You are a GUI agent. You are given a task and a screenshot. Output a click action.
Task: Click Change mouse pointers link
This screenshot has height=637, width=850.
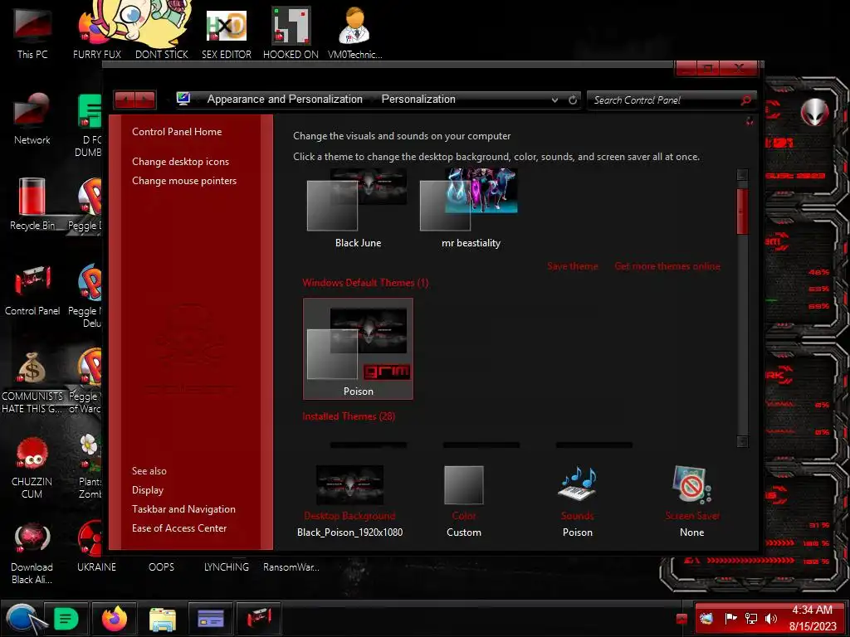(x=184, y=180)
